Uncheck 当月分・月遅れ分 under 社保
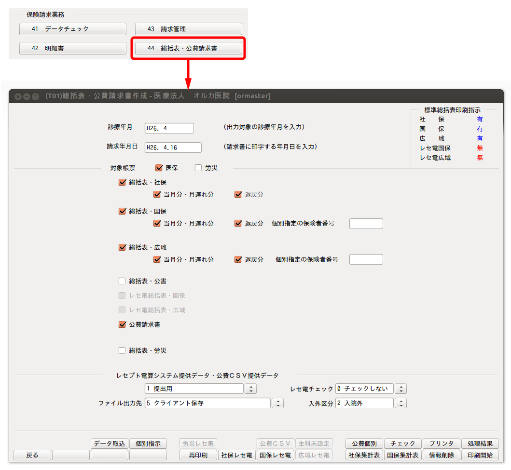The height and width of the screenshot is (470, 511). tap(157, 195)
